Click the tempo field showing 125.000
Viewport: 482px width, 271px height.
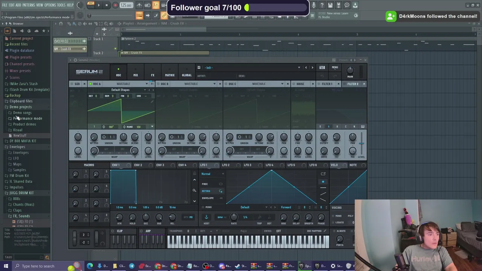(x=126, y=5)
